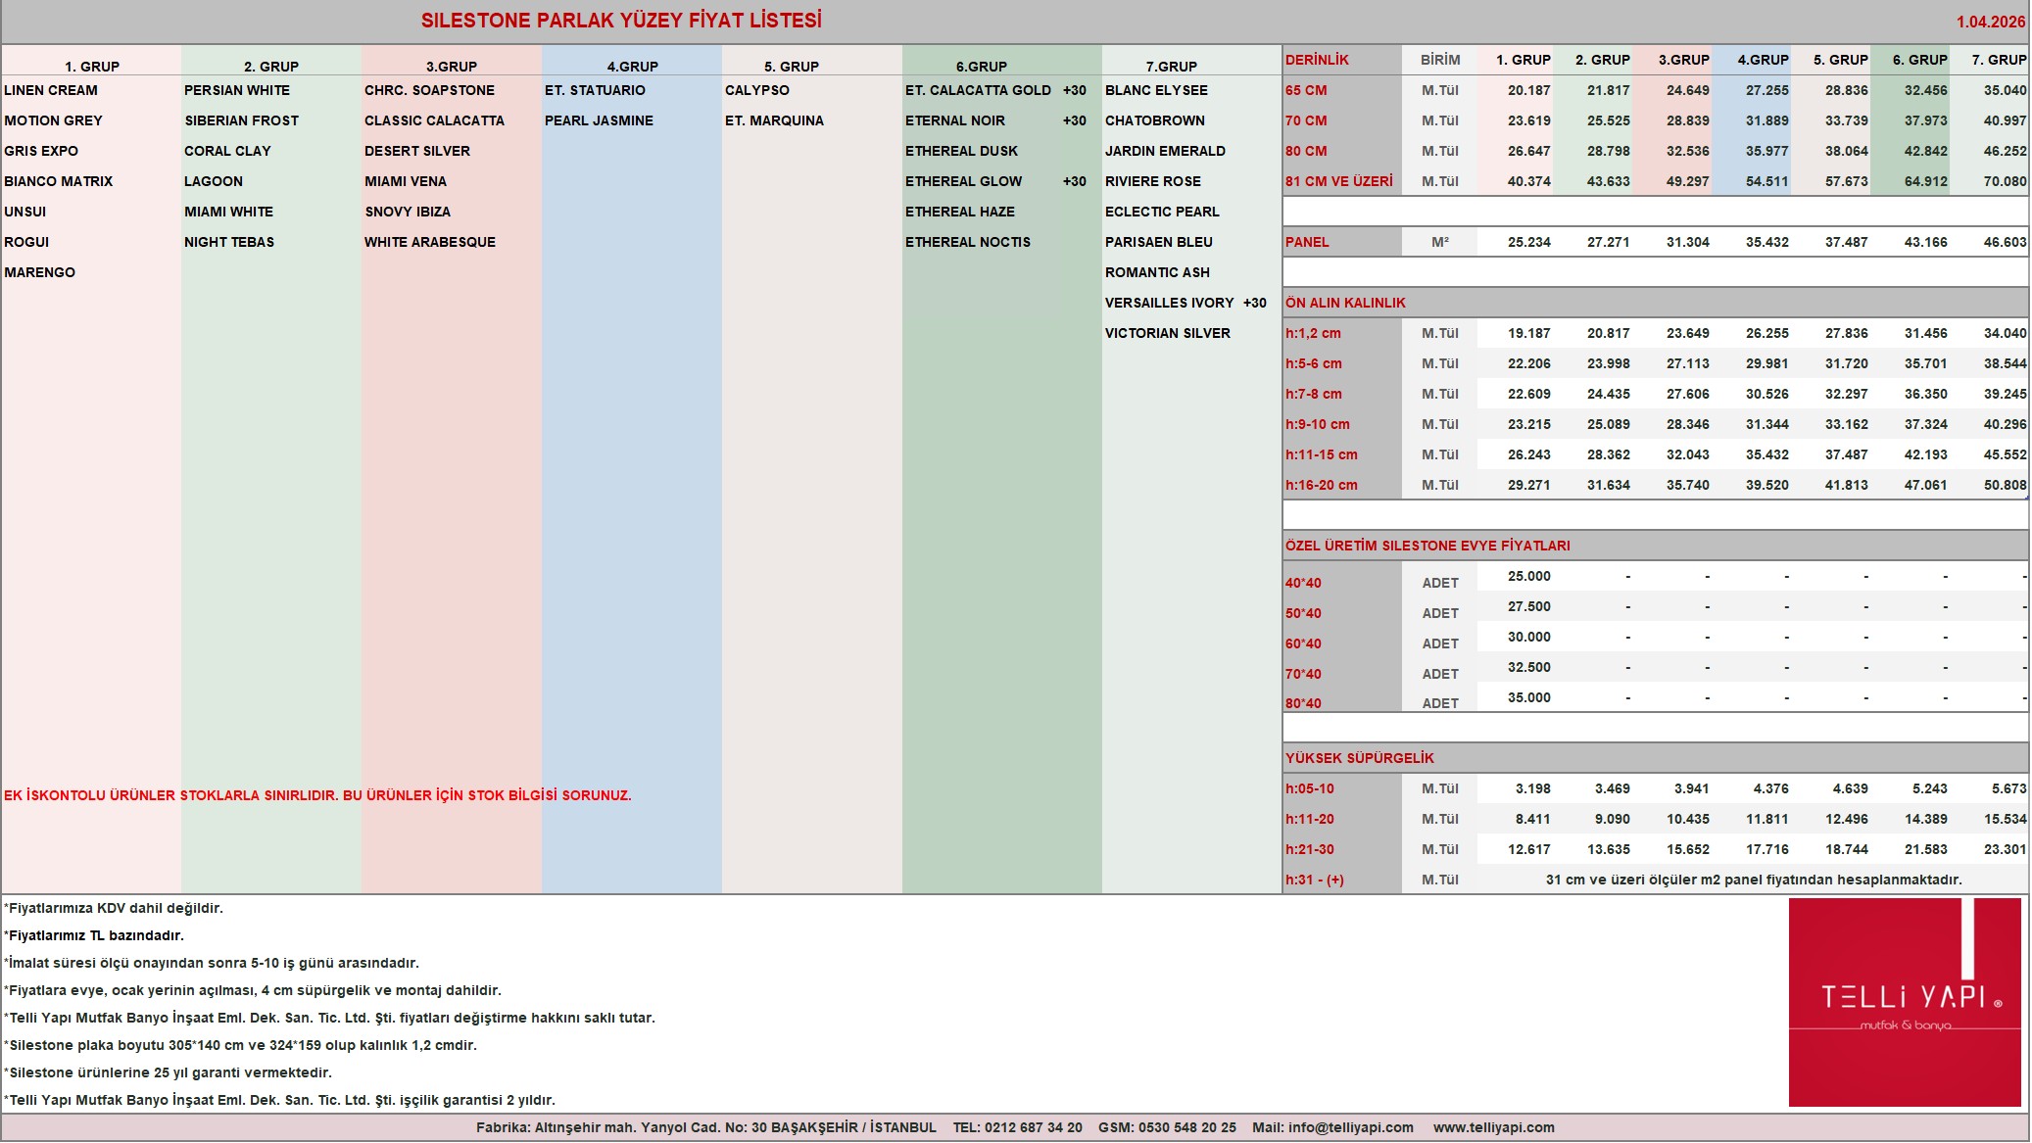The height and width of the screenshot is (1143, 2032).
Task: Select the ECLECTIC PEARL entry
Action: click(1162, 212)
